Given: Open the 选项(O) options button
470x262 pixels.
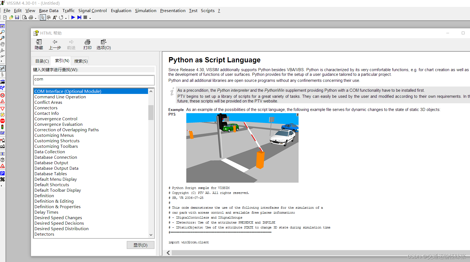Looking at the screenshot, I should point(104,44).
